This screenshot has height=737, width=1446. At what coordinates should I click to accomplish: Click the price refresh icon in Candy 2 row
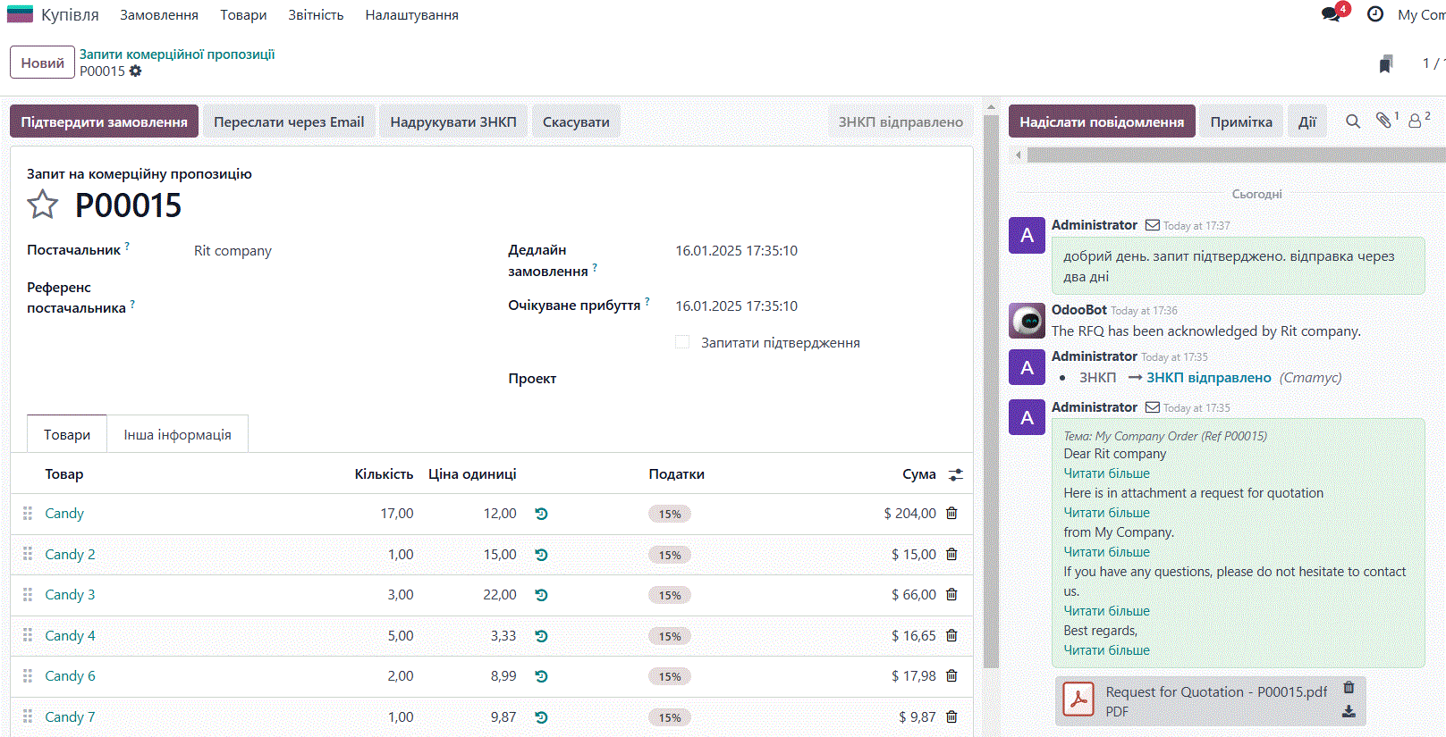pyautogui.click(x=541, y=555)
